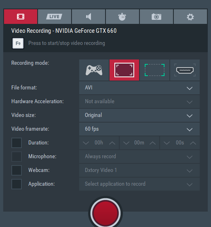The width and height of the screenshot is (211, 227).
Task: Select the video recording film tab
Action: pyautogui.click(x=21, y=17)
